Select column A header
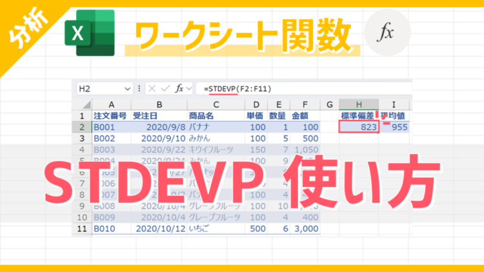 [x=112, y=104]
